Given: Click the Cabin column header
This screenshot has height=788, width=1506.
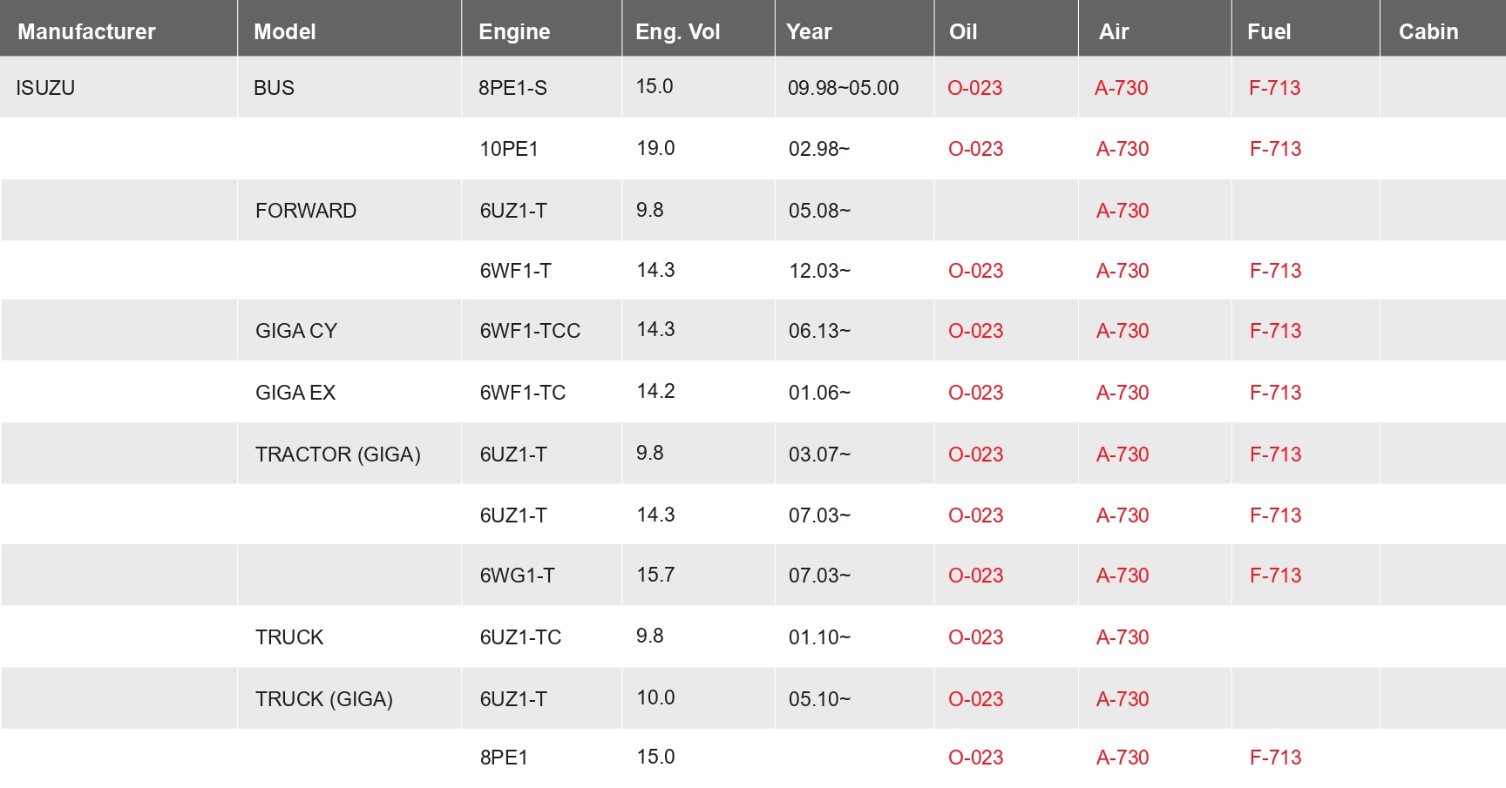Looking at the screenshot, I should 1428,32.
